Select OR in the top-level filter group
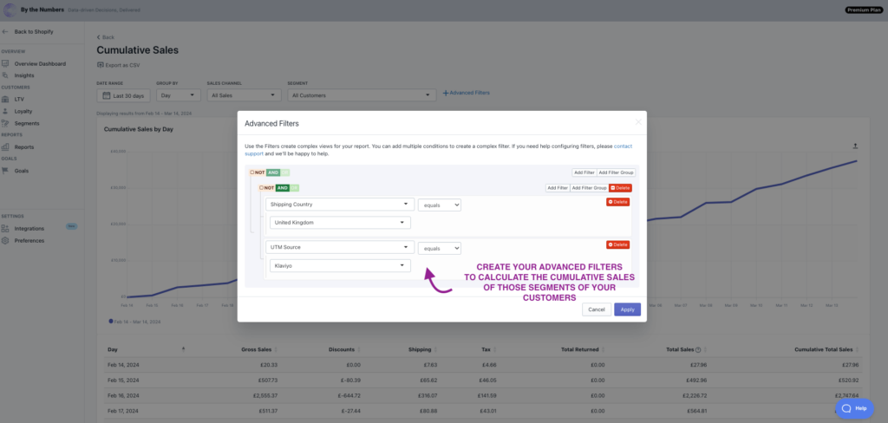888x423 pixels. click(284, 172)
